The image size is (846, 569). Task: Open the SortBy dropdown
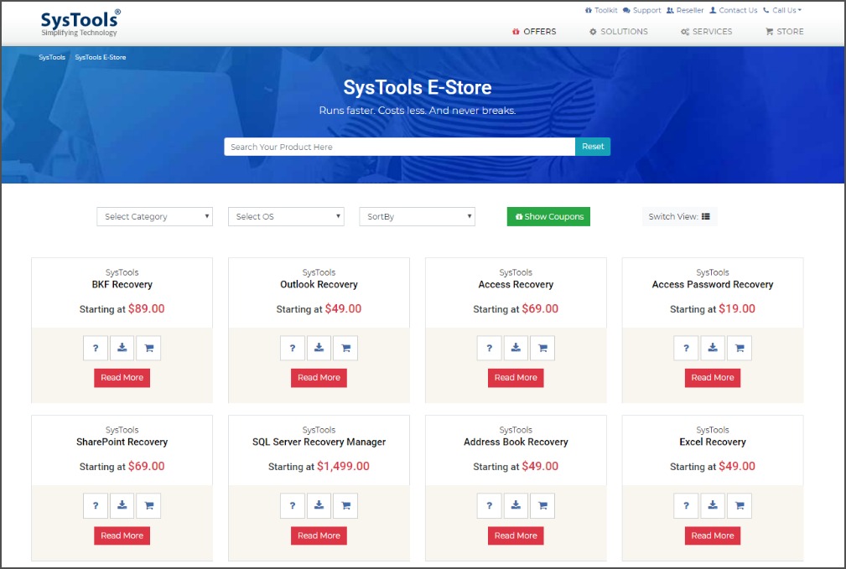[417, 216]
